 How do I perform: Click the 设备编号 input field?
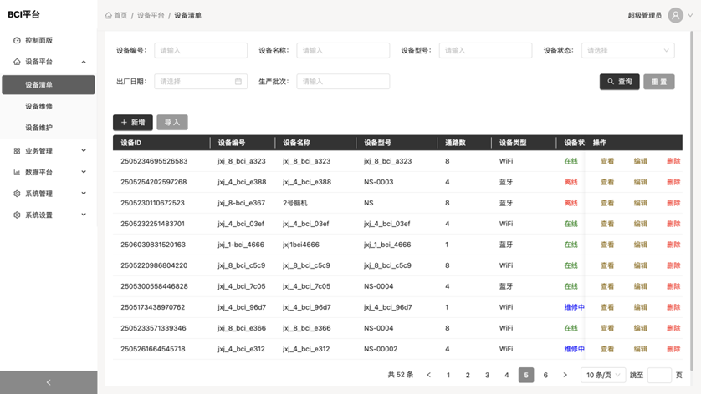click(x=200, y=51)
